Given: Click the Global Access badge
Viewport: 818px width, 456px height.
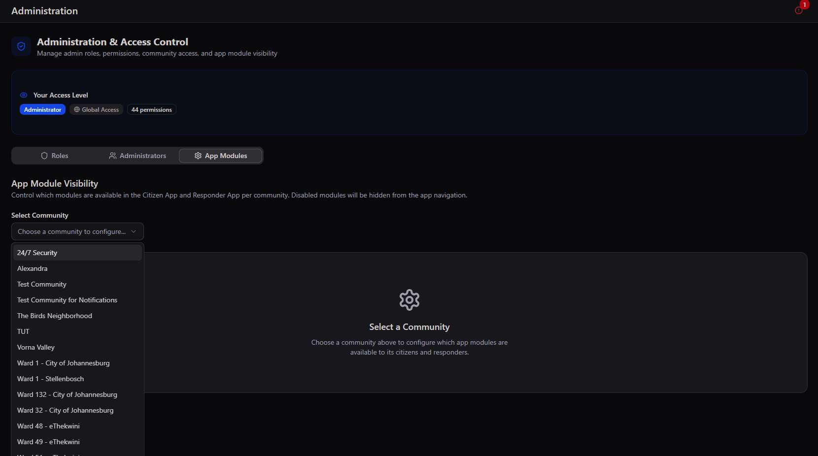Looking at the screenshot, I should click(x=96, y=109).
